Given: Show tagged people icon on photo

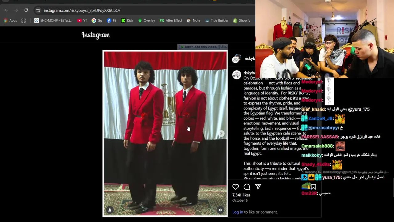Looking at the screenshot, I should click(x=110, y=210).
